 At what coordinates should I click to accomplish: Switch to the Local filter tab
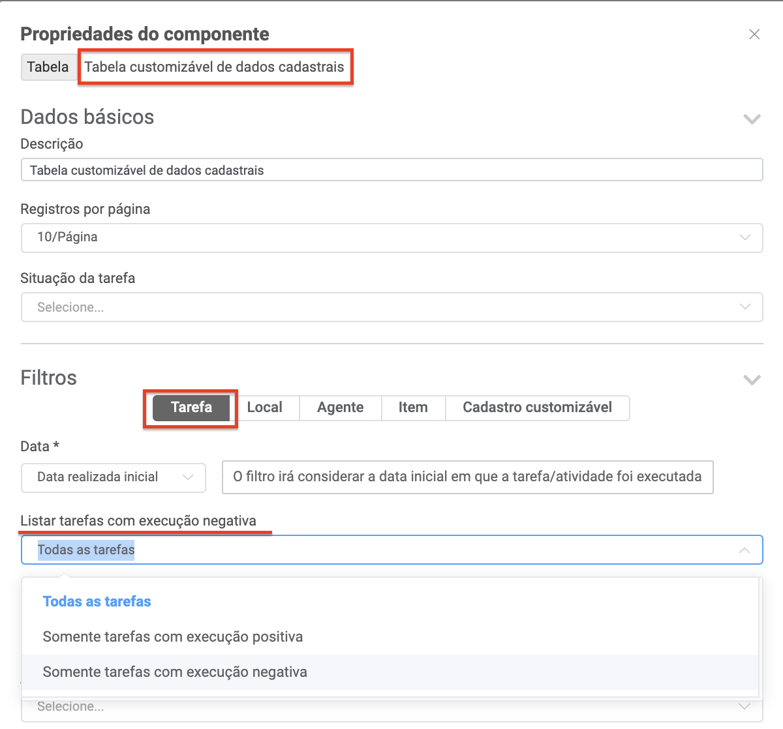tap(264, 408)
